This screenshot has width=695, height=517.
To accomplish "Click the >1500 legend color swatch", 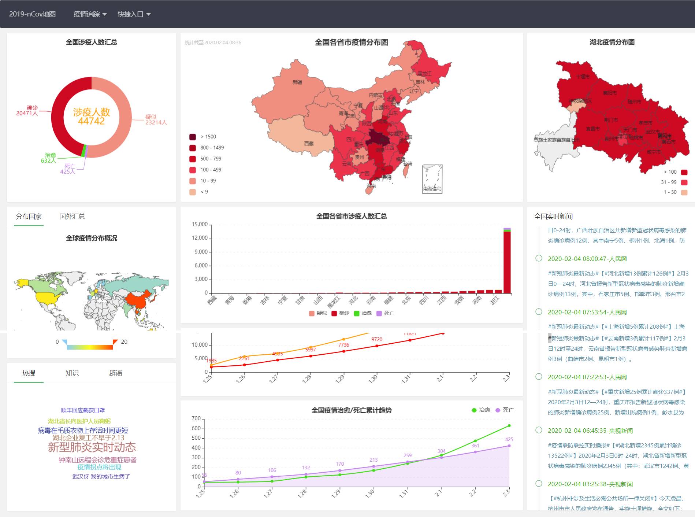I will (x=192, y=136).
